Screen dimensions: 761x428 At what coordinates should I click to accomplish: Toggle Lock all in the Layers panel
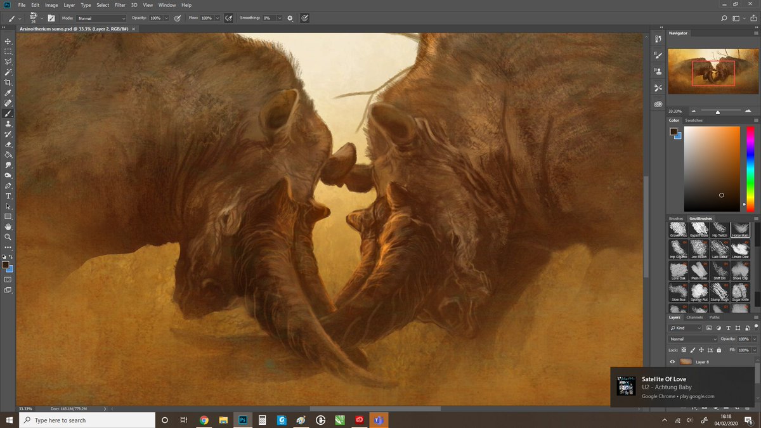(x=718, y=350)
